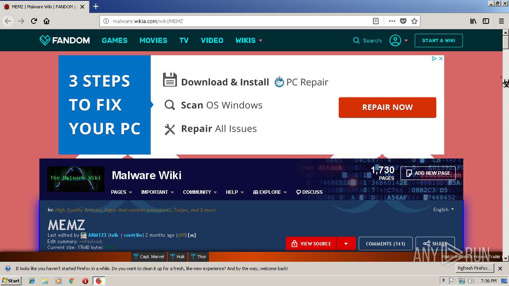Click the browser forward arrow
This screenshot has width=509, height=286.
click(x=21, y=21)
